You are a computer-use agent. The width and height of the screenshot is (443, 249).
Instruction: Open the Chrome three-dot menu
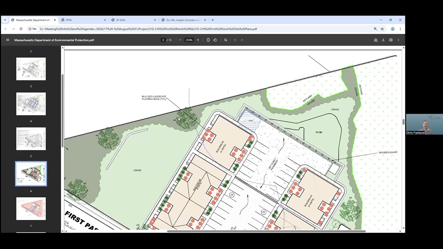[400, 29]
